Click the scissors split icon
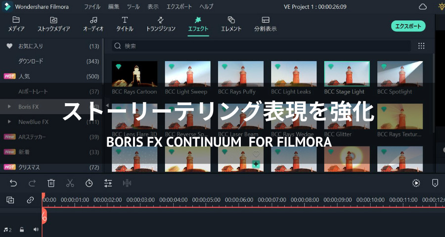 70,183
